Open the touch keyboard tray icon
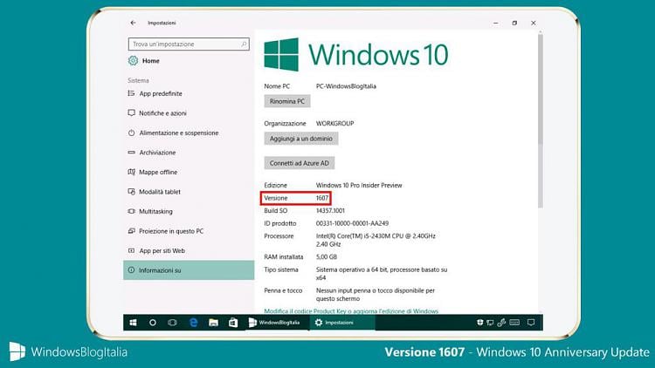The image size is (655, 368). click(514, 323)
